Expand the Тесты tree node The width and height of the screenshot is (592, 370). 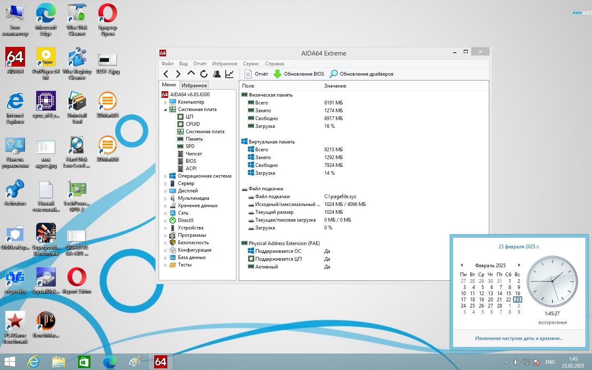coord(166,265)
